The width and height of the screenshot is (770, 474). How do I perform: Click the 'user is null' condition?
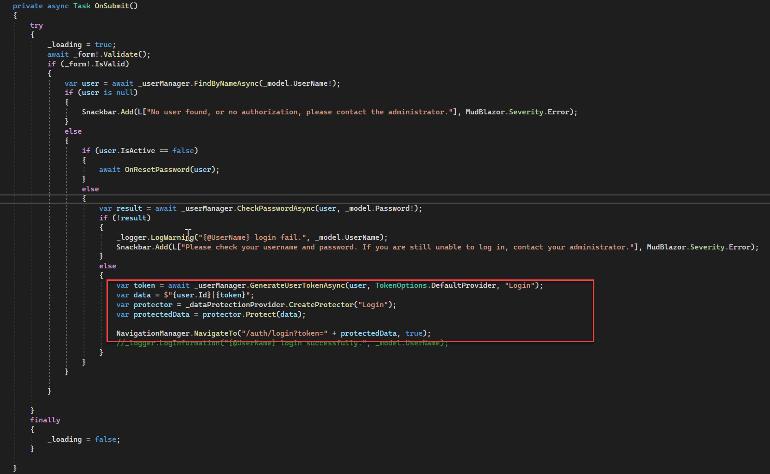[x=107, y=93]
